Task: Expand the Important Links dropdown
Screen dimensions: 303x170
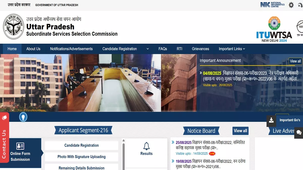Action: click(232, 49)
